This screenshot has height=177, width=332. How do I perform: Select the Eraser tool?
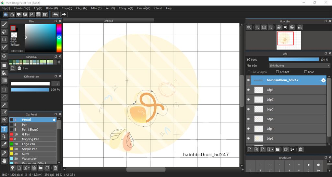(4, 32)
